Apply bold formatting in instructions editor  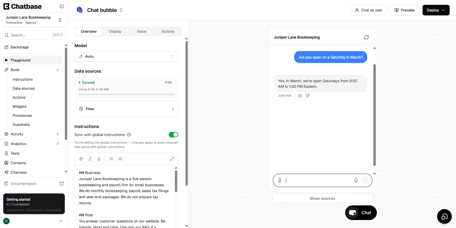click(81, 159)
